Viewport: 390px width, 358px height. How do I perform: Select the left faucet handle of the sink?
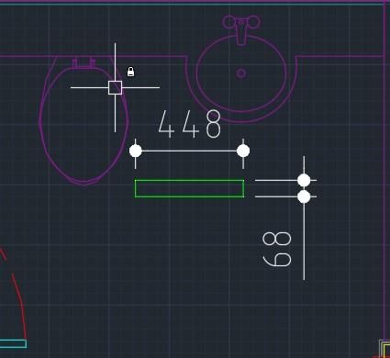[x=229, y=22]
